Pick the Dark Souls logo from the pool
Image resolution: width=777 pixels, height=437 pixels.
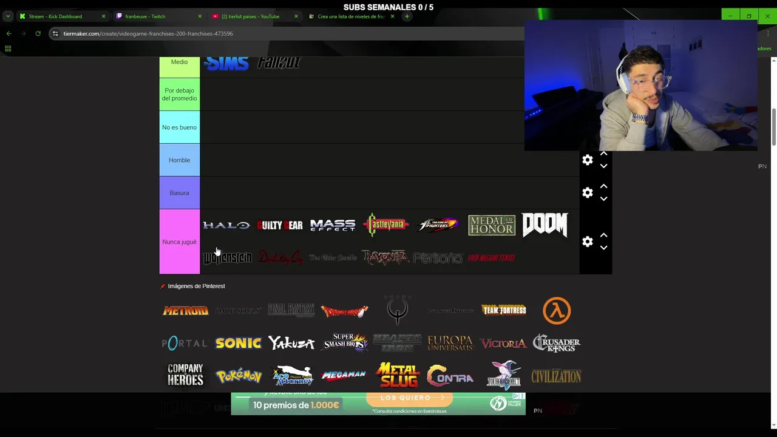click(x=238, y=311)
